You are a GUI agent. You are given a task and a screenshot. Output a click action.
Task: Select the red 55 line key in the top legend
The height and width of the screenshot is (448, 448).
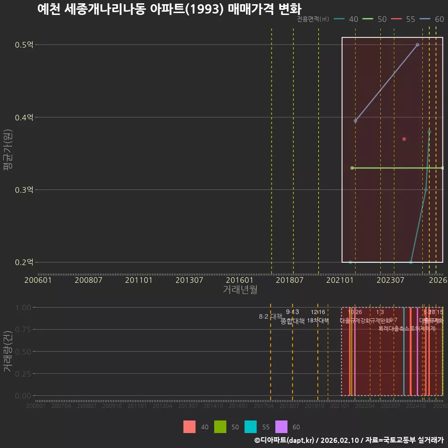396,19
